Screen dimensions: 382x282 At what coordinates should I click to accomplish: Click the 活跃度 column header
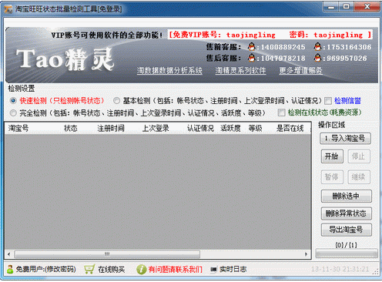(x=230, y=128)
